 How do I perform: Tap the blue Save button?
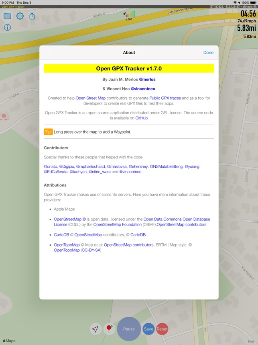pos(148,329)
